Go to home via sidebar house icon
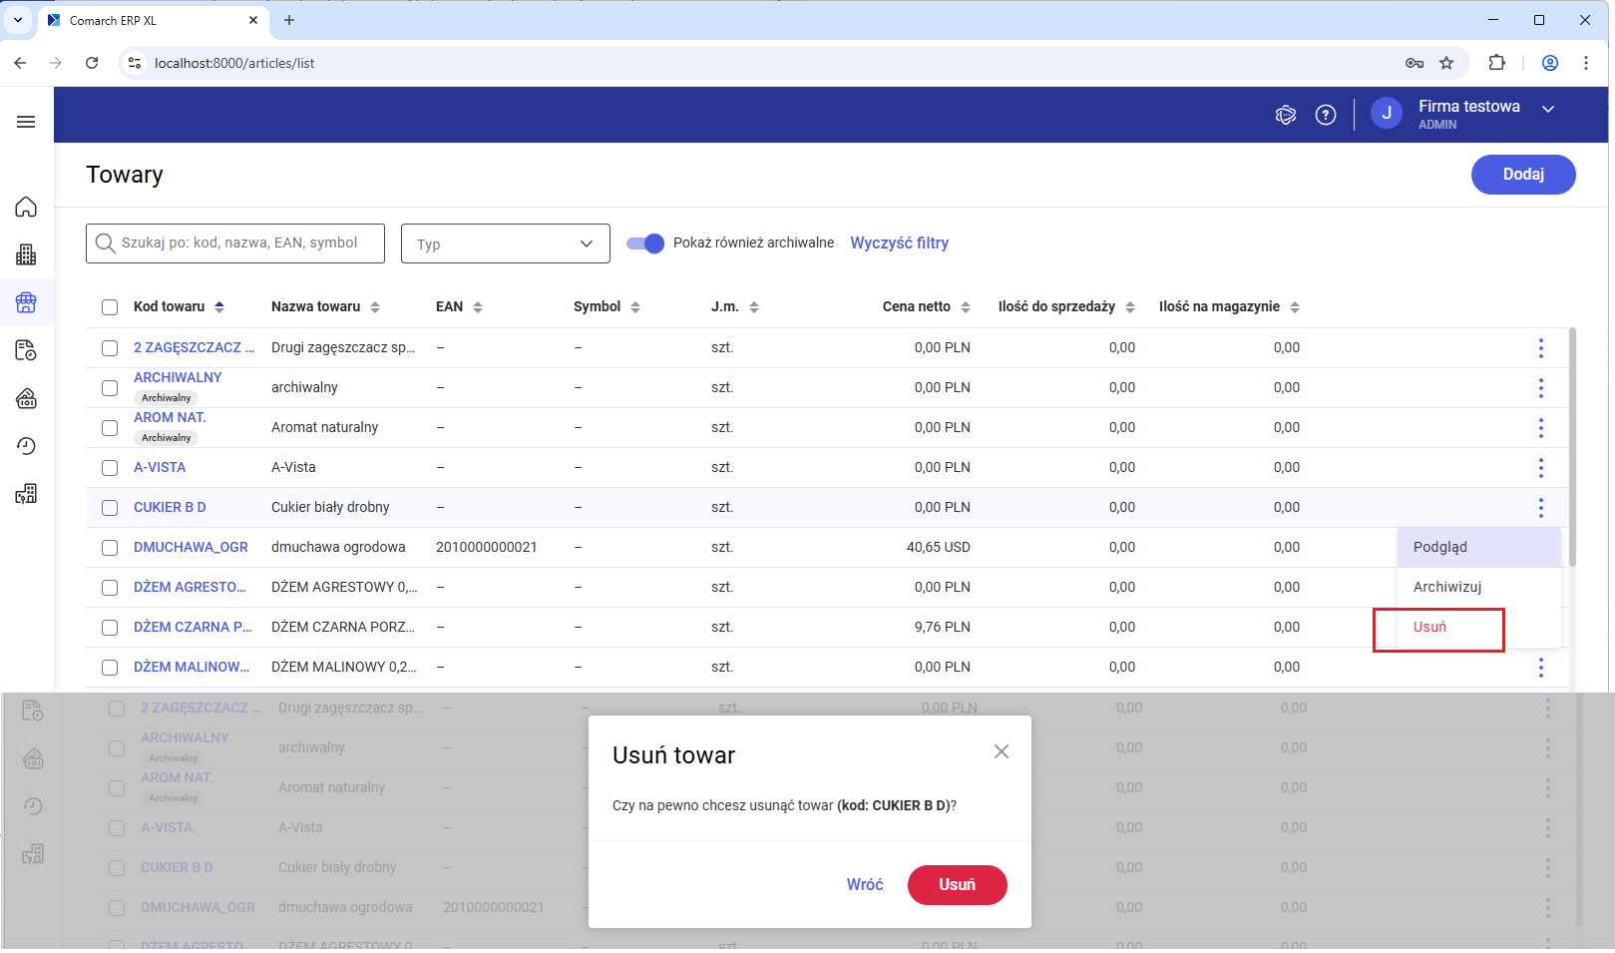This screenshot has height=953, width=1615. pyautogui.click(x=26, y=207)
